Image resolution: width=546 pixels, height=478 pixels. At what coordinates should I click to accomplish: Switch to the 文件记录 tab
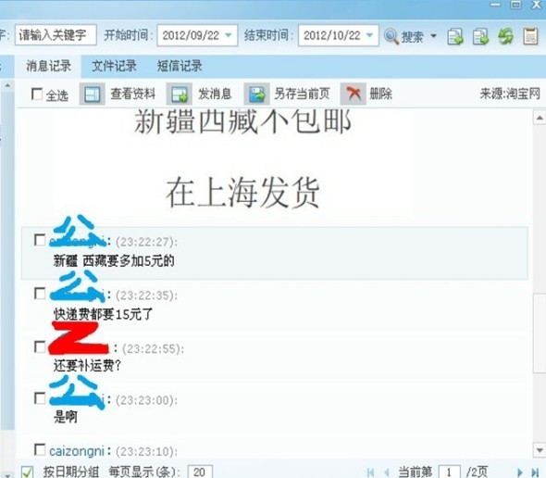(114, 66)
